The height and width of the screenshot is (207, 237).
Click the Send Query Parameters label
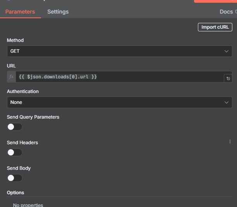[33, 117]
